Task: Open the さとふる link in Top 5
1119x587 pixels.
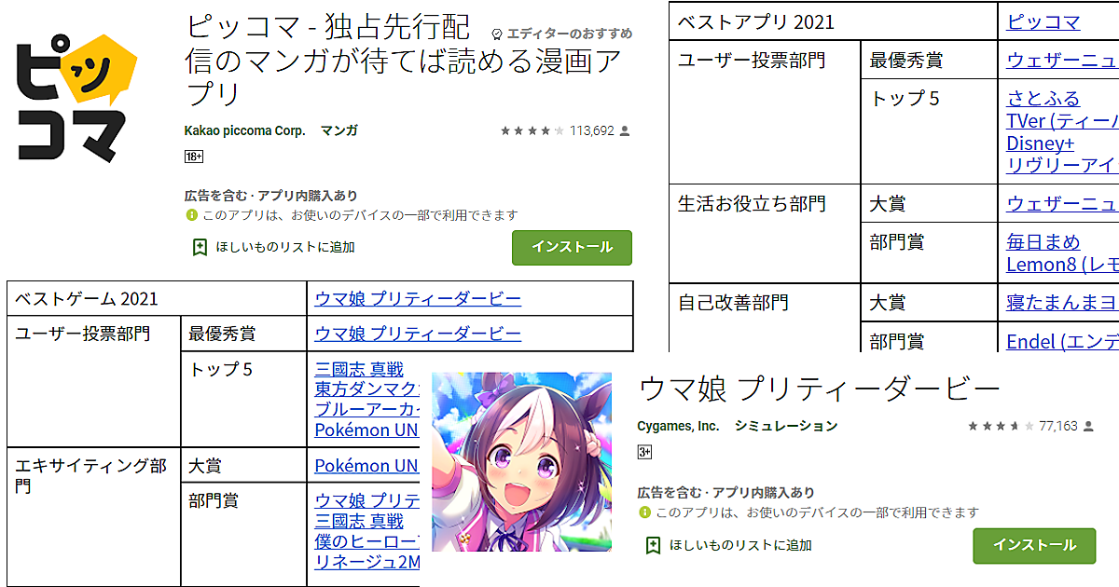Action: coord(1043,99)
